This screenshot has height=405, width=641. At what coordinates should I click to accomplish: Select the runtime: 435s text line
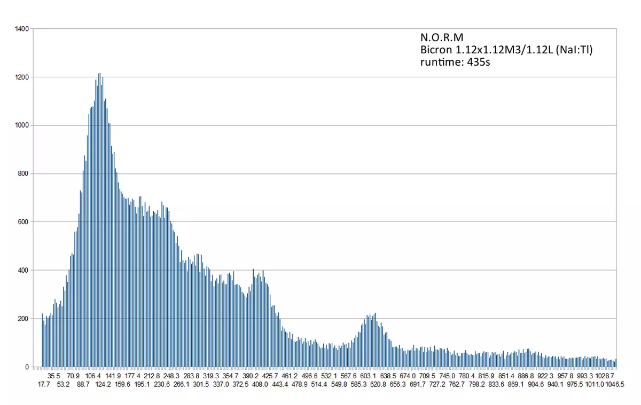455,61
